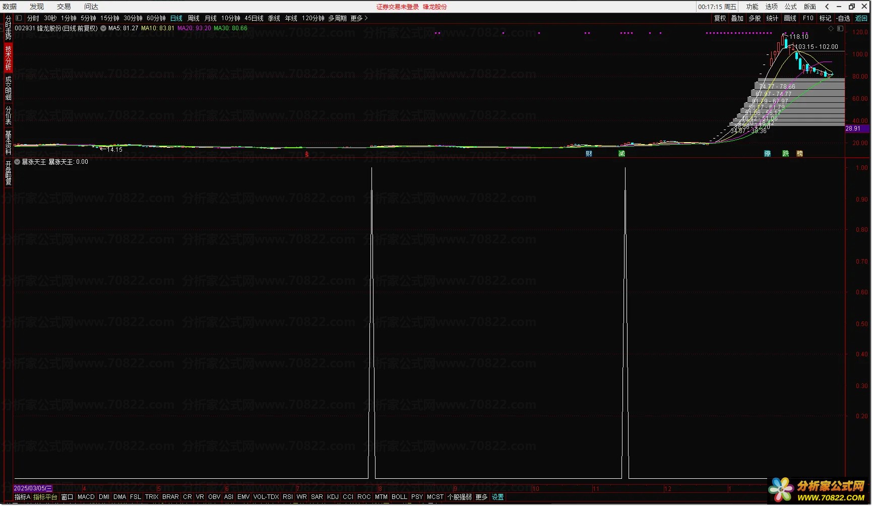This screenshot has width=873, height=506.
Task: Select the RSI indicator
Action: [x=288, y=497]
